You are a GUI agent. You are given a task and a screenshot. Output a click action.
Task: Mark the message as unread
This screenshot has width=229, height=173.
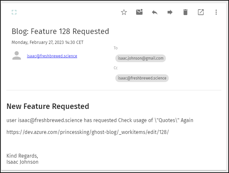pyautogui.click(x=139, y=12)
